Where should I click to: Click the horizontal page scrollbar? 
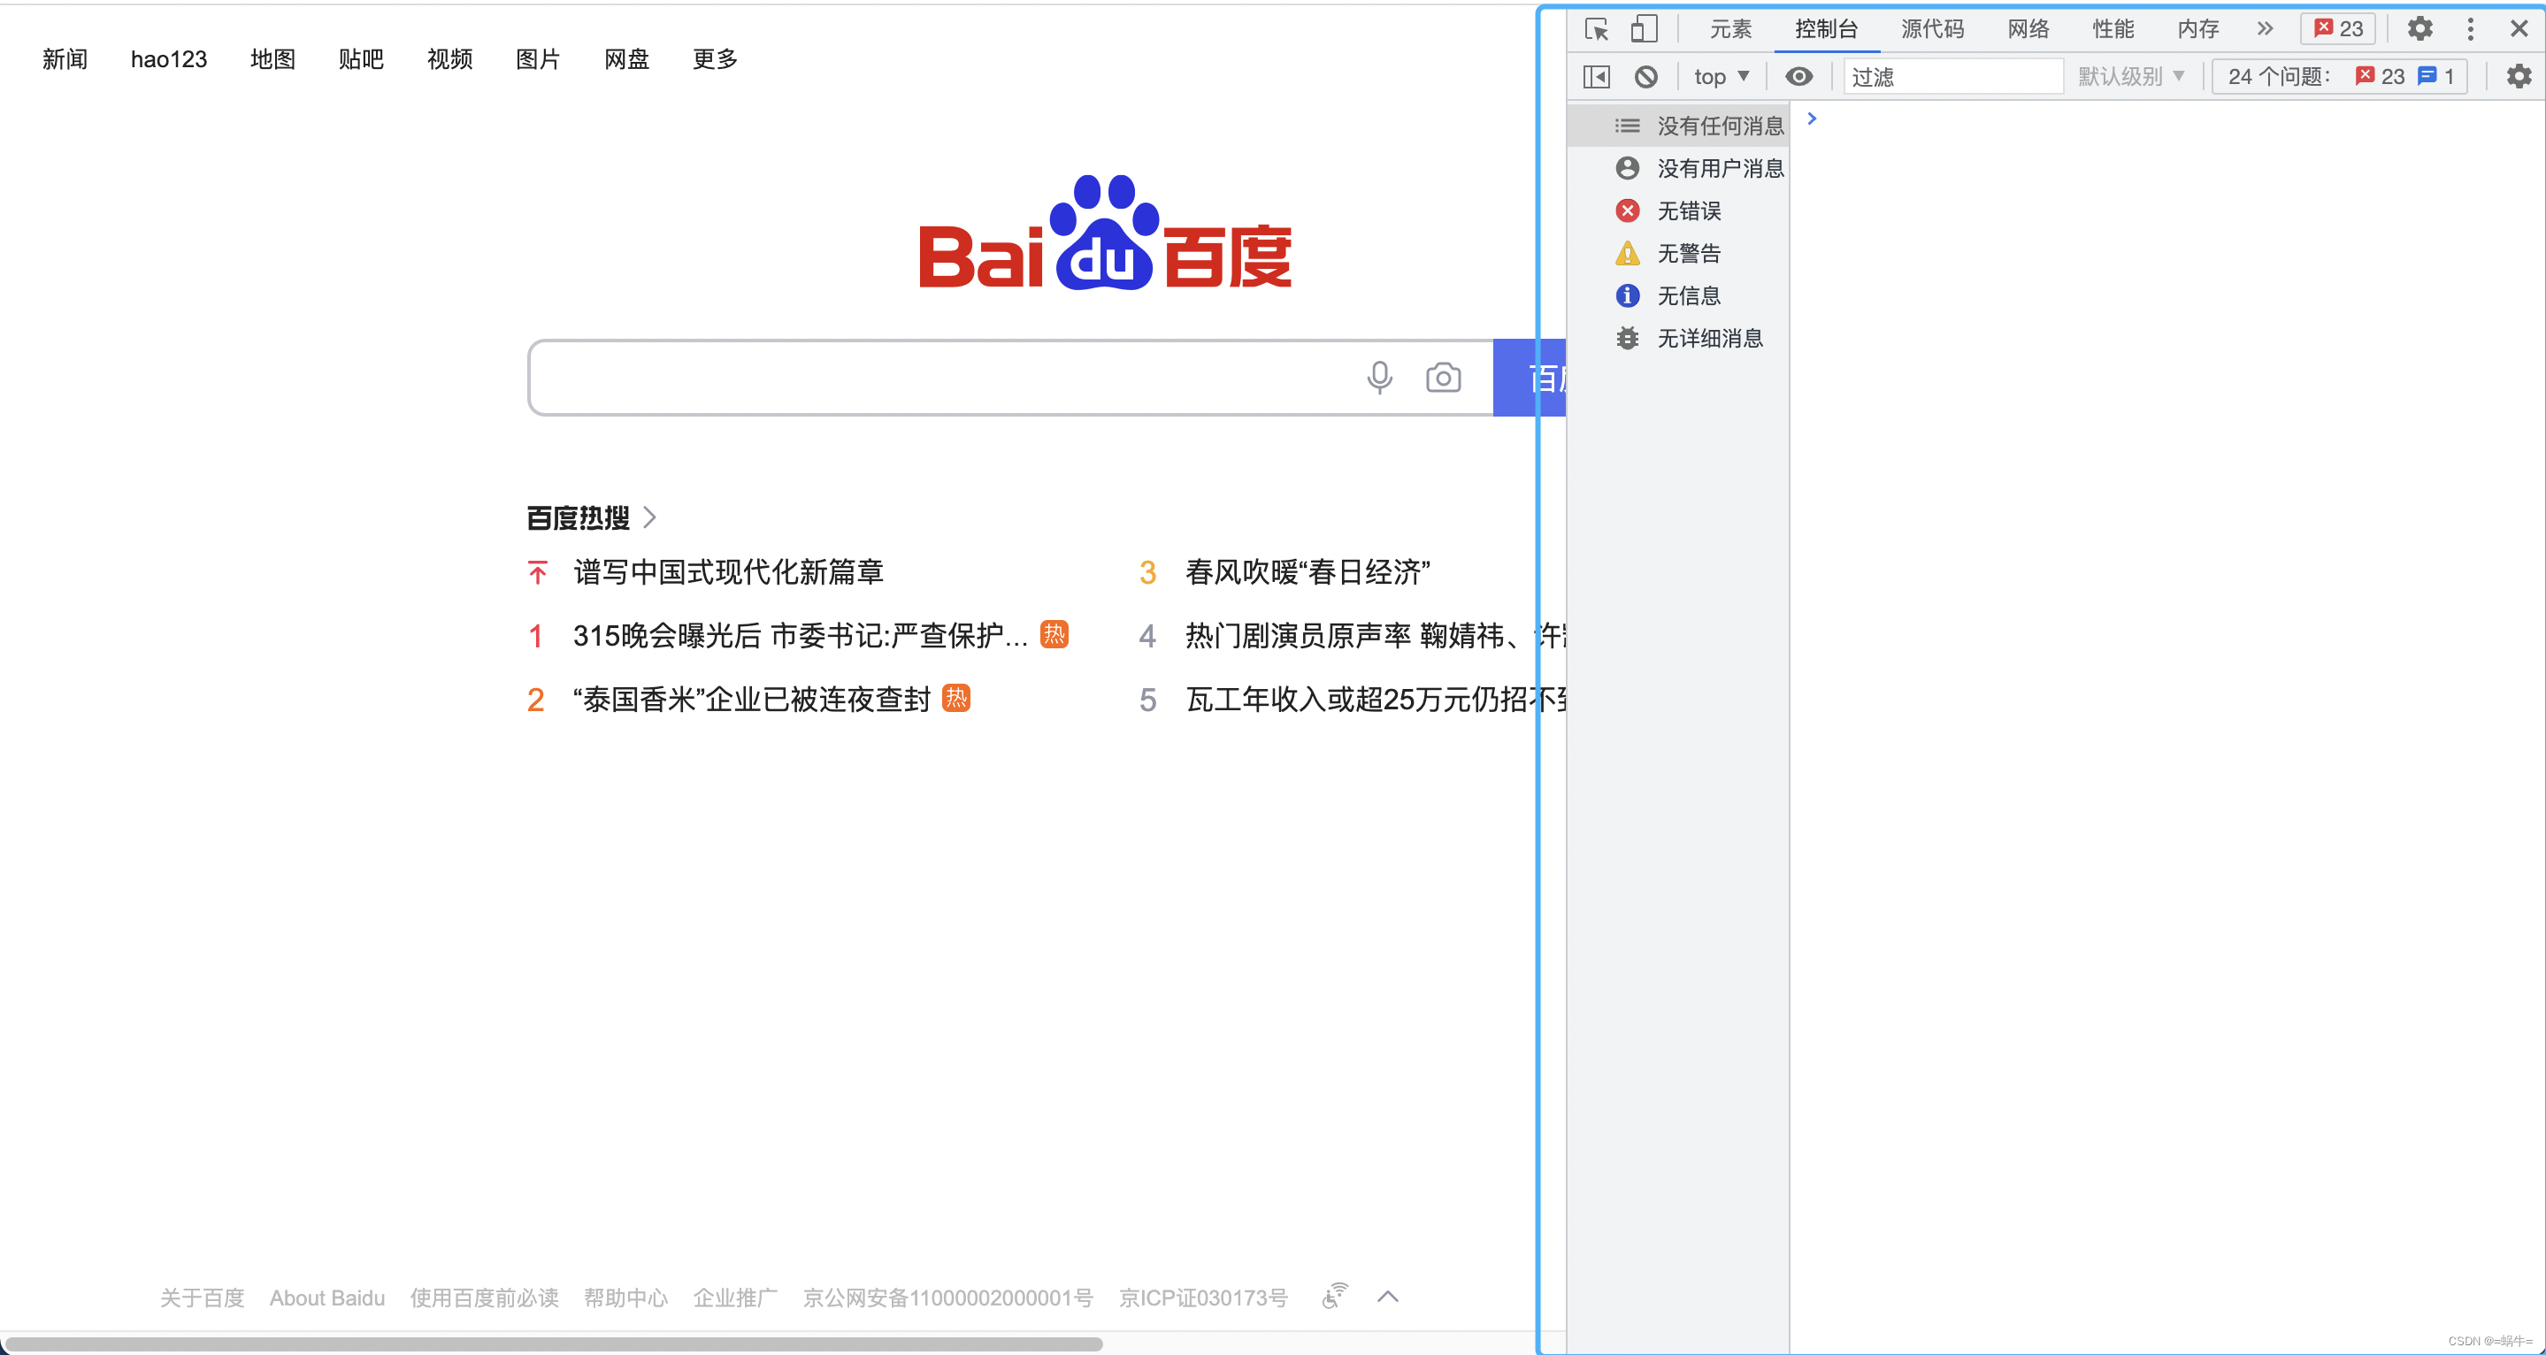pyautogui.click(x=555, y=1344)
